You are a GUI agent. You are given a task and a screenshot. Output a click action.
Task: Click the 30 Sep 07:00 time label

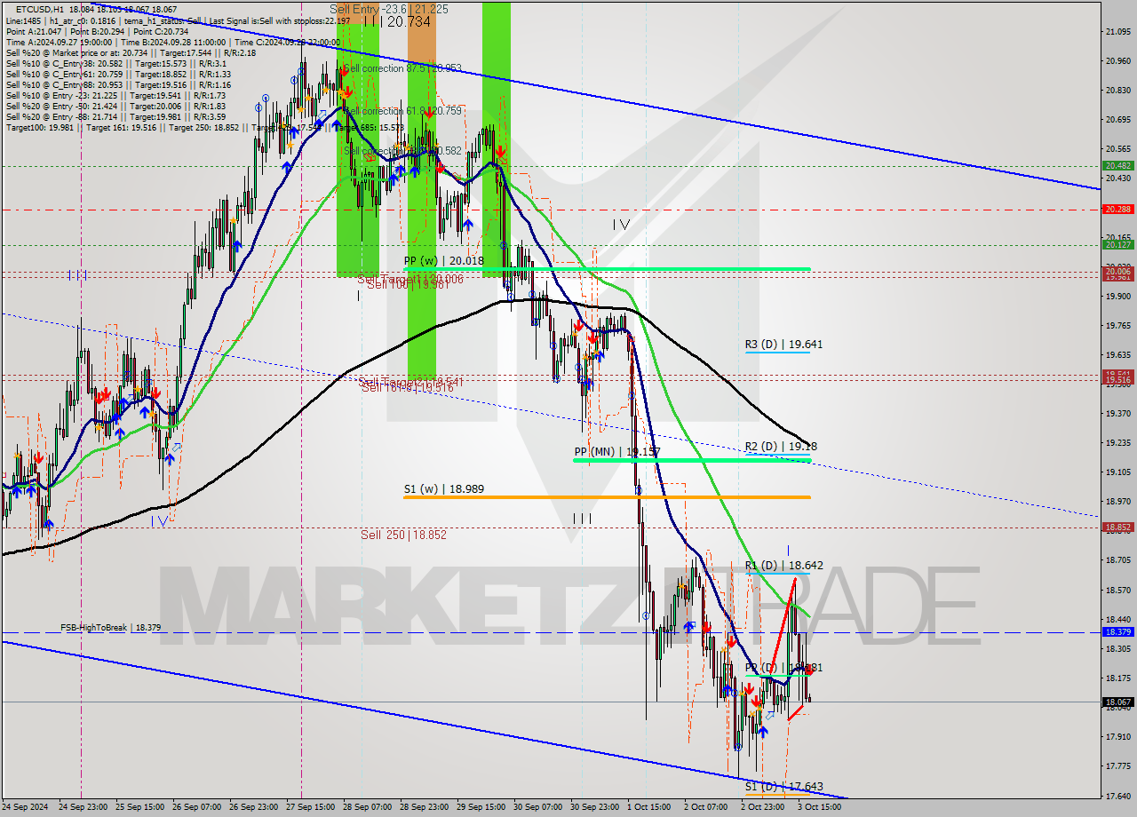tap(537, 807)
